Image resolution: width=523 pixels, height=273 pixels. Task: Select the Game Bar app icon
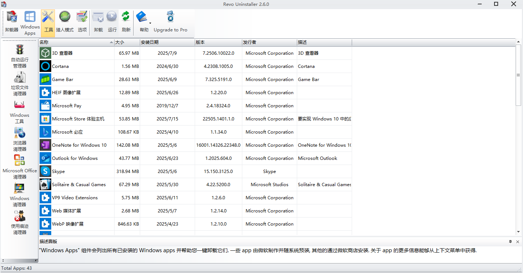45,80
